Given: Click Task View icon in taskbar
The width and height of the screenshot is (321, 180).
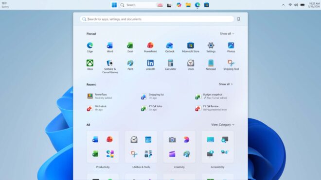Looking at the screenshot, I should click(x=169, y=5).
